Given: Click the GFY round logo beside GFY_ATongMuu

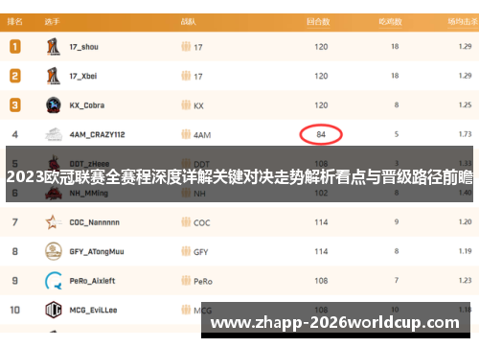Looking at the screenshot, I should click(x=54, y=251).
